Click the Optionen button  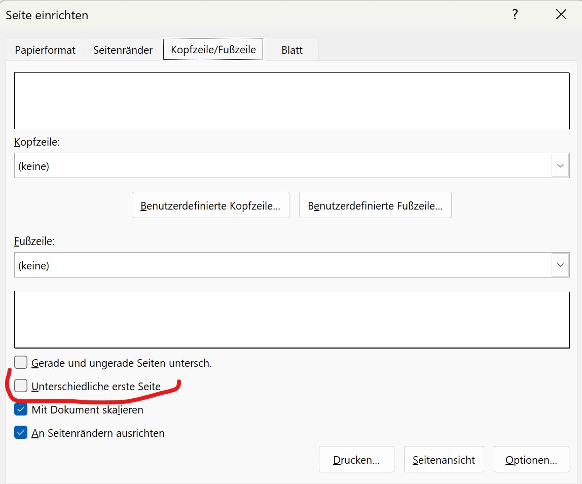pos(531,460)
